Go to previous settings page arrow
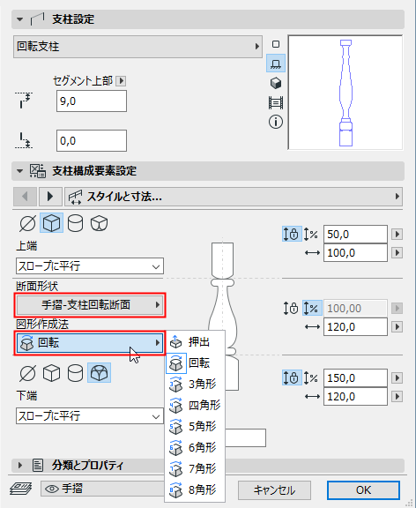This screenshot has height=508, width=416. (25, 197)
